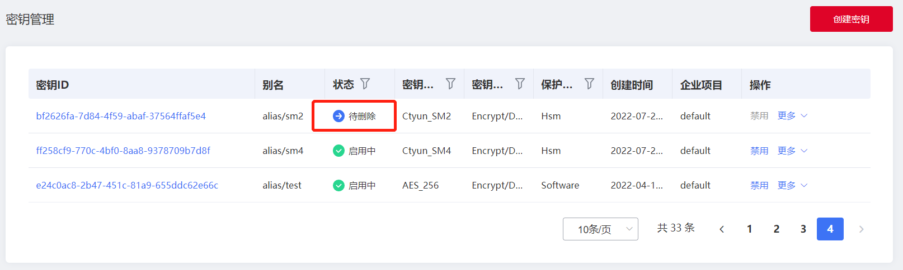Click 禁用 in the alias/test row

click(x=759, y=185)
